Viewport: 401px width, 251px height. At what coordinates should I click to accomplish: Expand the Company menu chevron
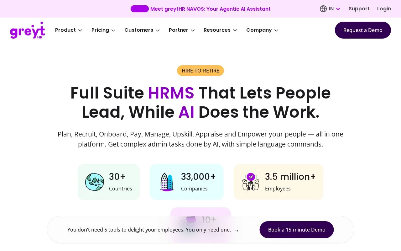point(276,30)
